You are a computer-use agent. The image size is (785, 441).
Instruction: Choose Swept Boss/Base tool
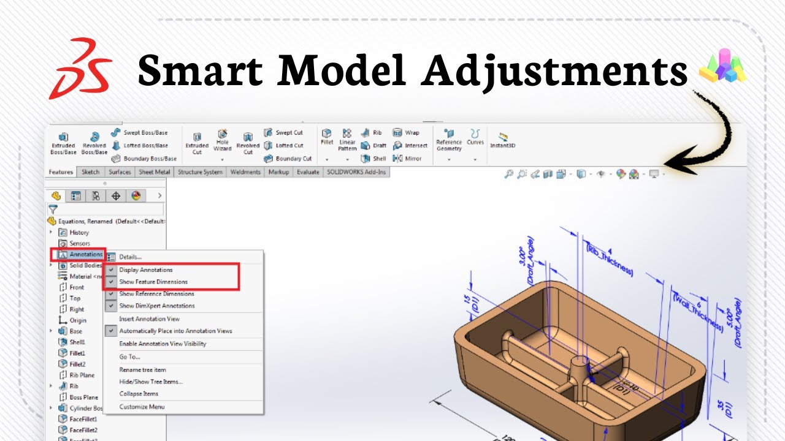pos(139,132)
